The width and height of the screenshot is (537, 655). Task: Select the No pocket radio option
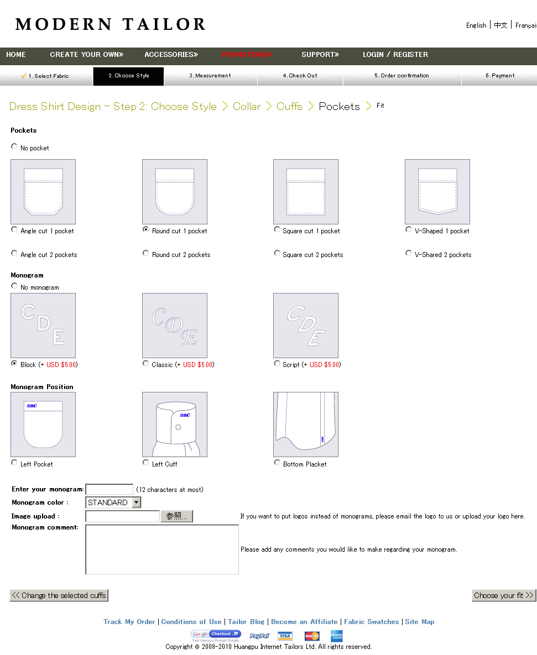click(14, 146)
